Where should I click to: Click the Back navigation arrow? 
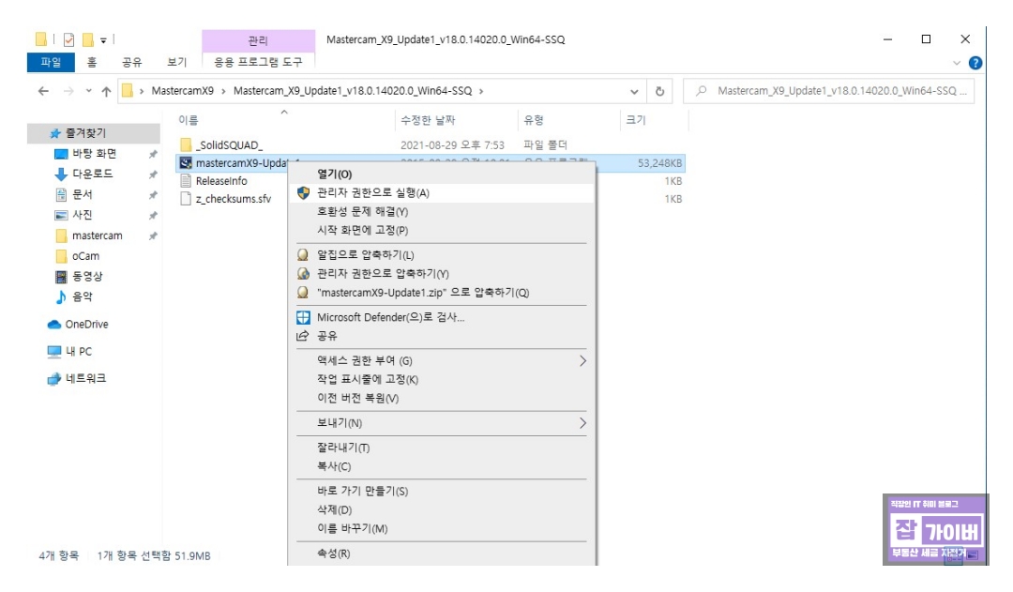[x=43, y=91]
